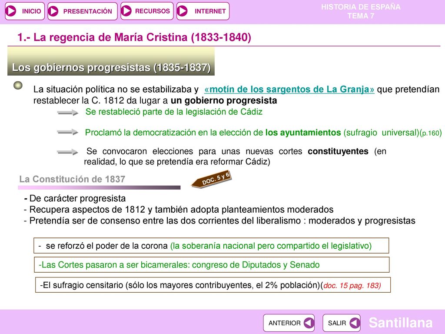Click the INTERNET play arrow icon

tap(182, 11)
